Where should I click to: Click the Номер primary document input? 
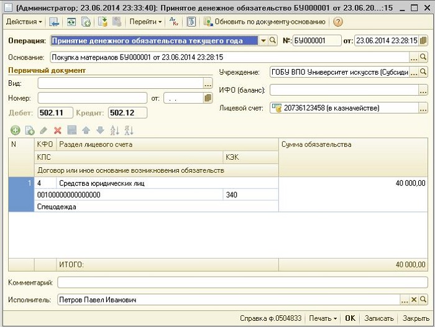click(93, 98)
